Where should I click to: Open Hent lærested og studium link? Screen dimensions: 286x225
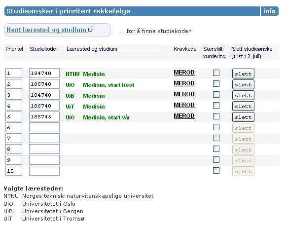[46, 30]
